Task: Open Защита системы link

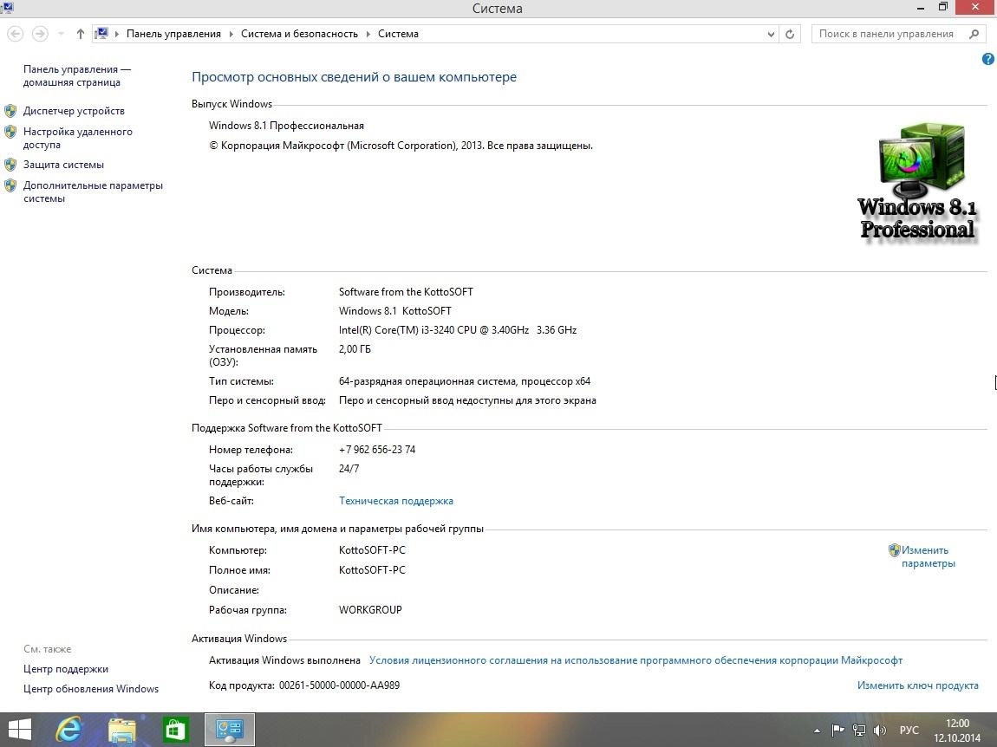Action: (63, 165)
